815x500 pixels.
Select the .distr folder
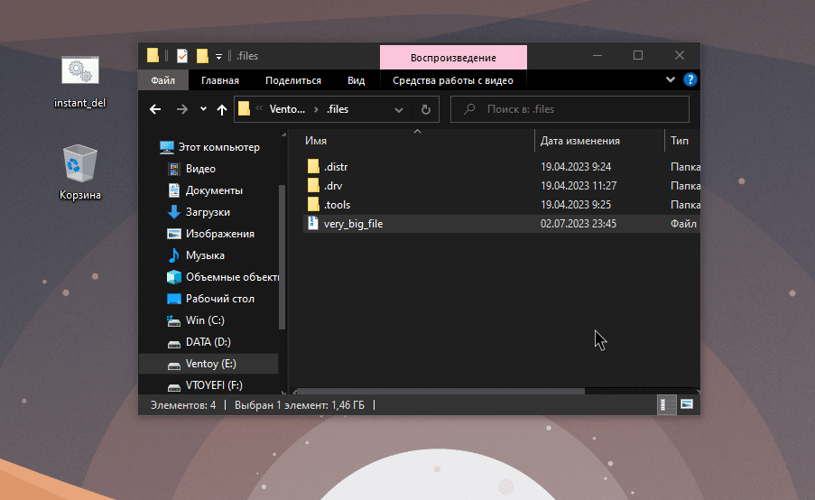tap(336, 167)
